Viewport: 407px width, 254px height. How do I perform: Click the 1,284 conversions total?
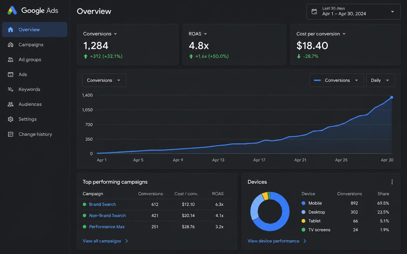[96, 46]
